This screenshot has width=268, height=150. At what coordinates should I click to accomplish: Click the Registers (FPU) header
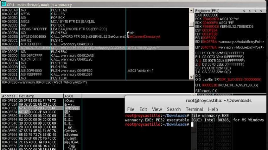point(207,11)
